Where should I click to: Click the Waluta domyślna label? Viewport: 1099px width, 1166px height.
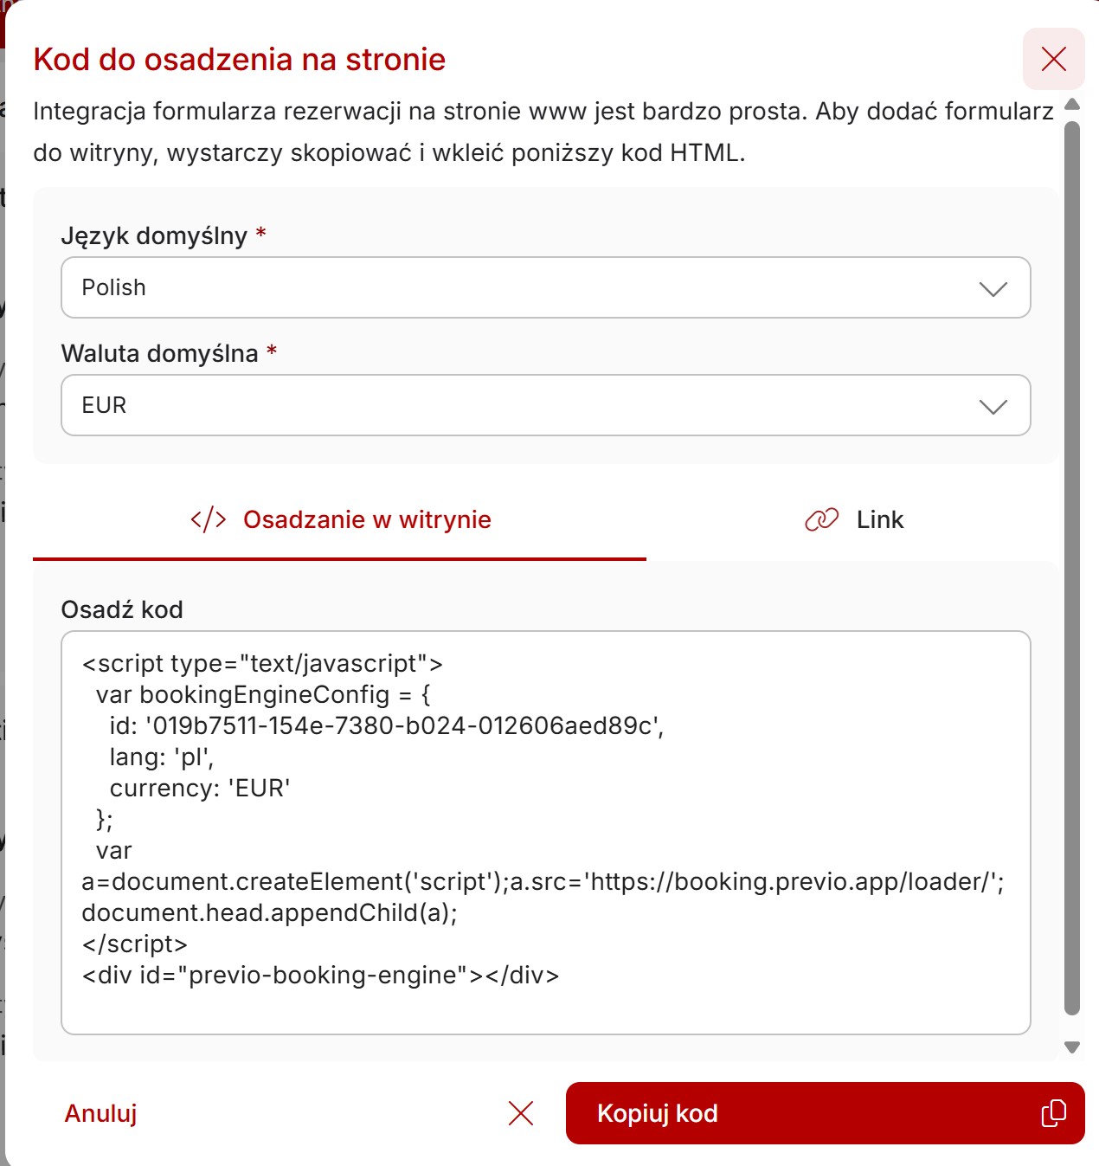click(x=160, y=354)
